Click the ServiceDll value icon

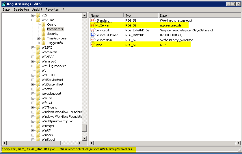[x=93, y=30]
